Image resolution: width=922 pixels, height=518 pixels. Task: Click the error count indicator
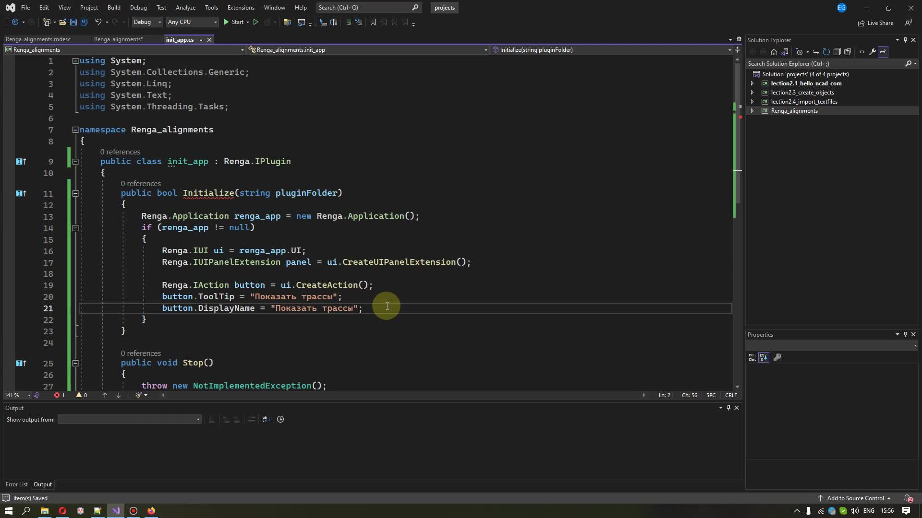tap(60, 395)
